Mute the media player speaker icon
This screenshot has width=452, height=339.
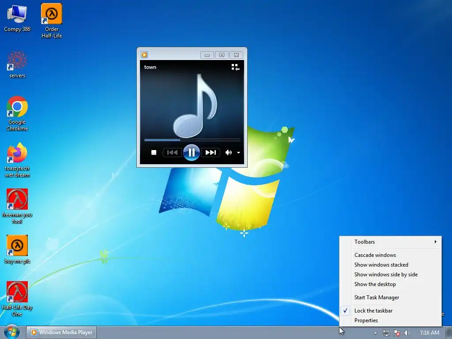coord(229,152)
